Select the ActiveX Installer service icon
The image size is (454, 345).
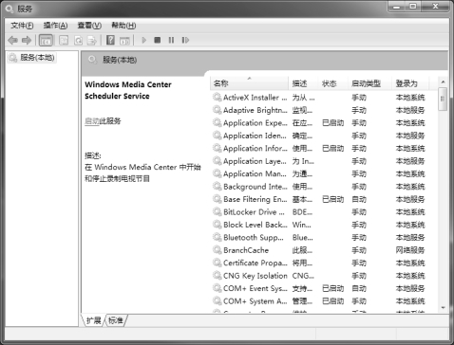[217, 97]
